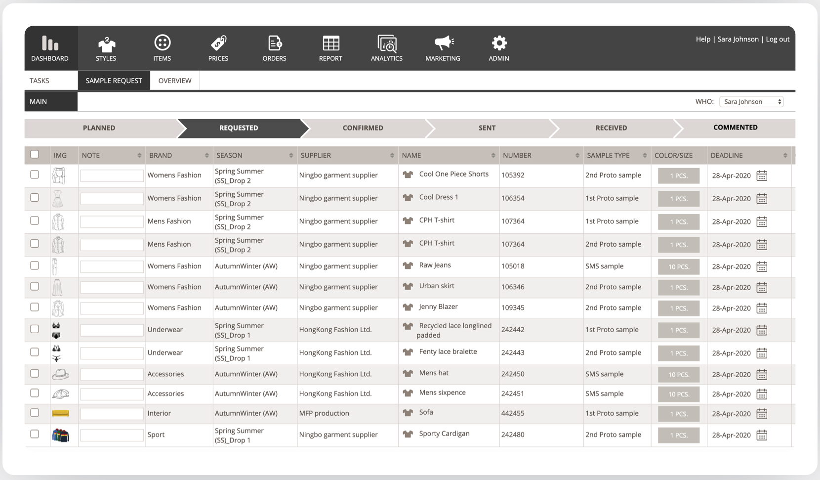The image size is (820, 480).
Task: Click shirt icon beside Cool Dress 1
Action: 408,197
